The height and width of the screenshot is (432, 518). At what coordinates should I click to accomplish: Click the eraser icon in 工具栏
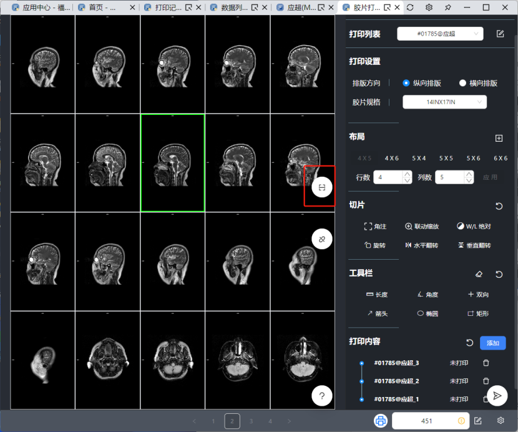pos(479,274)
